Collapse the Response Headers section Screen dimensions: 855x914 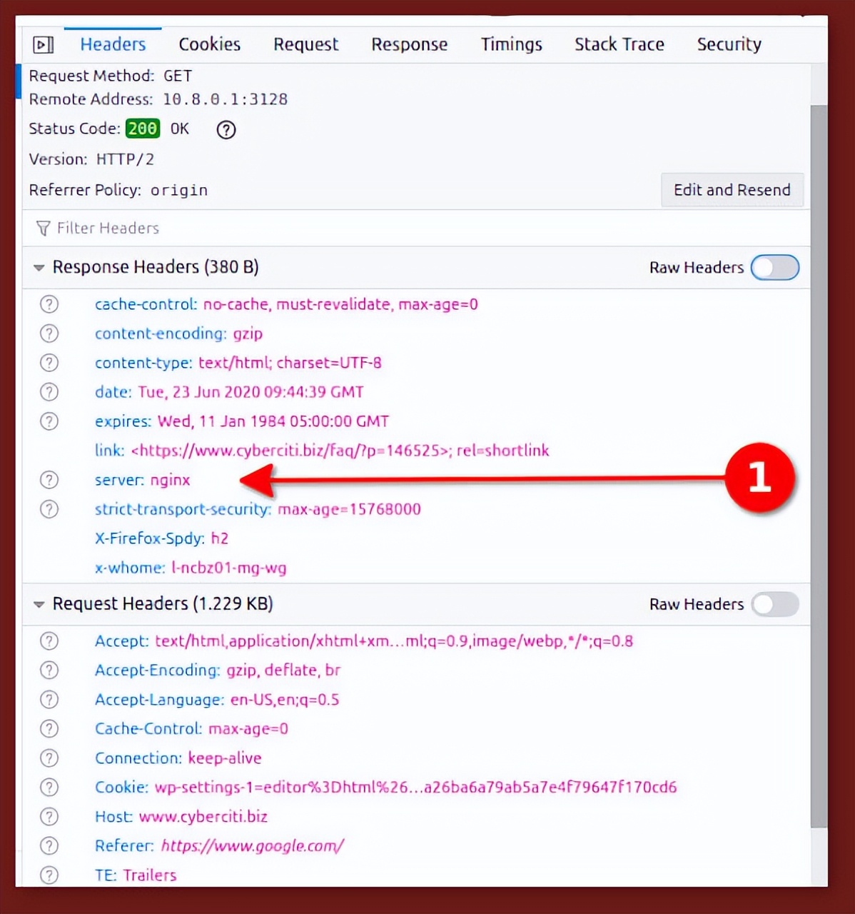coord(39,267)
